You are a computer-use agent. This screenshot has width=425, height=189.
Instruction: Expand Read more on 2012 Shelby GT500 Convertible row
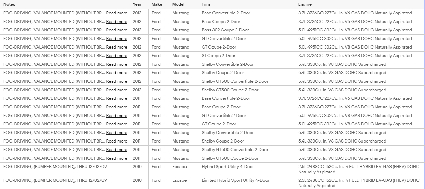116,81
